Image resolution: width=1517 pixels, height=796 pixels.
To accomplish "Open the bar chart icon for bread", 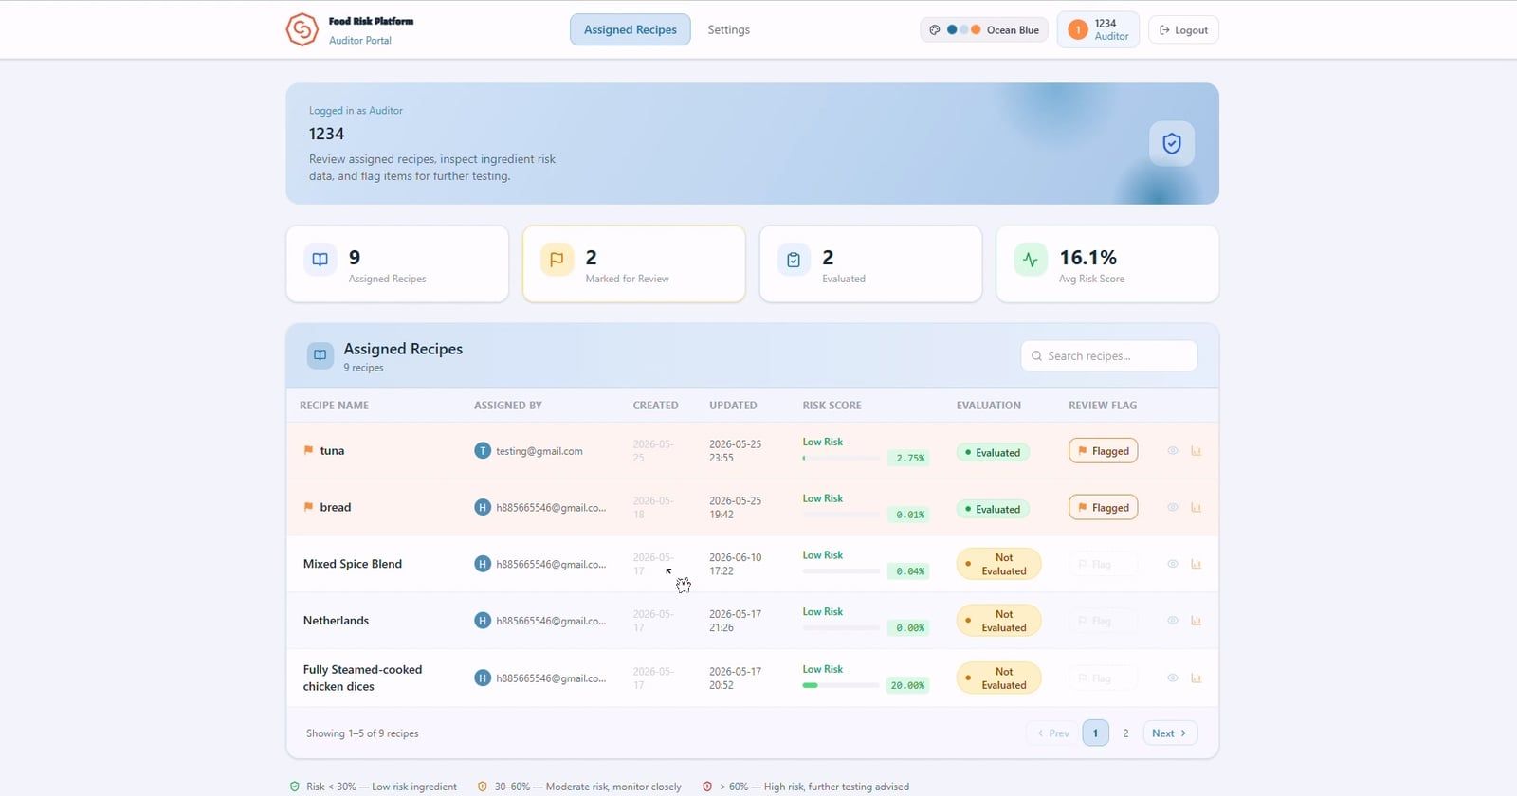I will (x=1196, y=508).
